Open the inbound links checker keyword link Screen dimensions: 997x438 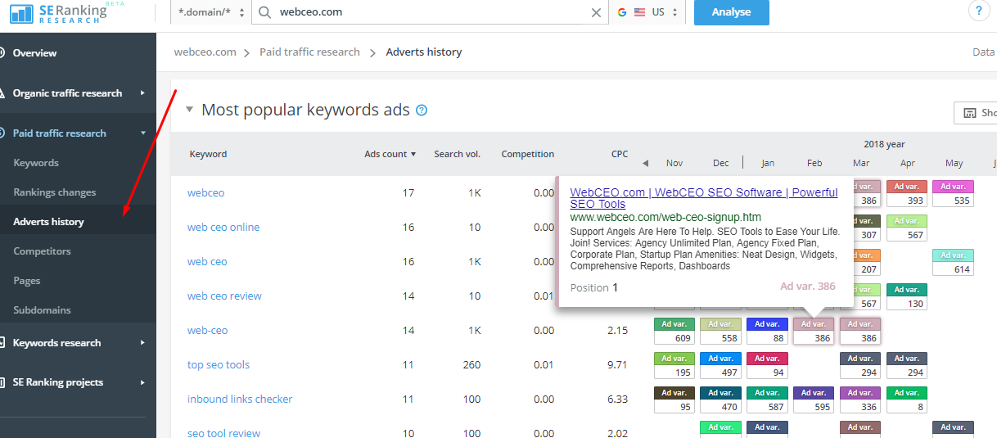240,400
